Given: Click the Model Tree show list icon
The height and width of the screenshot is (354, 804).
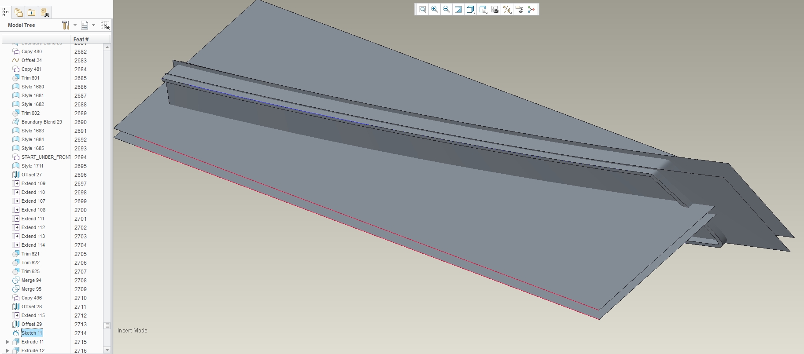Looking at the screenshot, I should click(x=85, y=25).
